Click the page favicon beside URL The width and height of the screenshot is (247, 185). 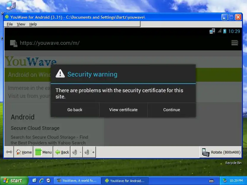pos(14,43)
